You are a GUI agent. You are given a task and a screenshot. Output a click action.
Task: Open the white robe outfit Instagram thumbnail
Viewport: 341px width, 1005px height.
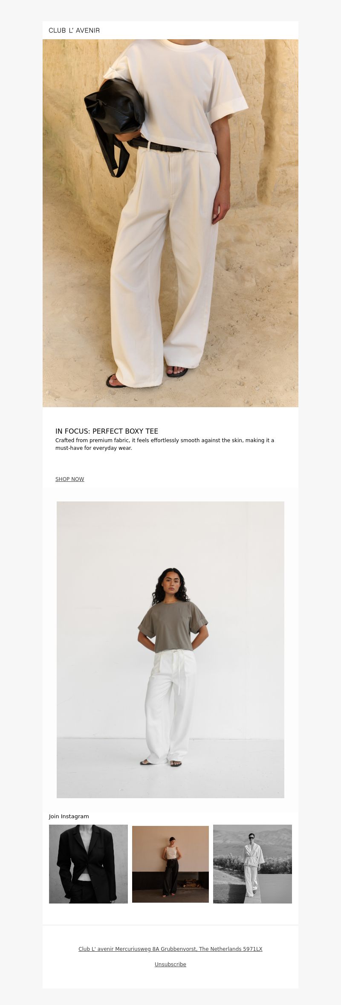tap(252, 864)
